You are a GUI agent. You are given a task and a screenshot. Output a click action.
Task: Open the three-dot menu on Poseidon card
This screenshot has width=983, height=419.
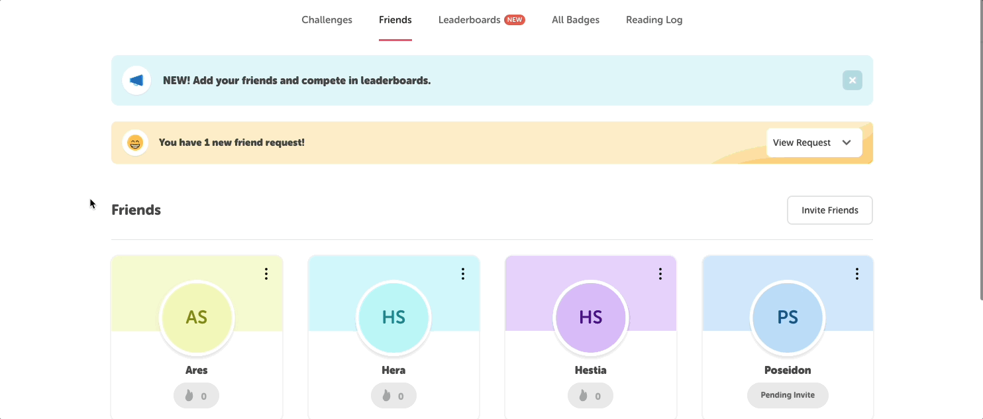(x=856, y=274)
